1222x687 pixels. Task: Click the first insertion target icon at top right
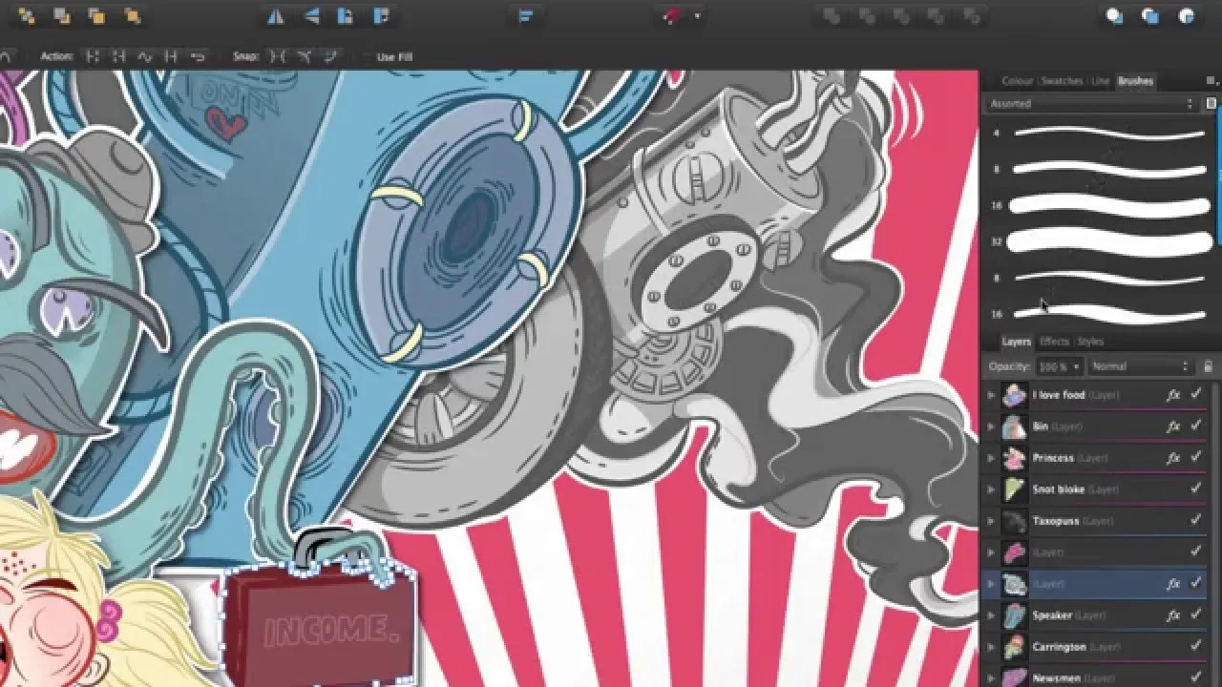pos(1114,16)
